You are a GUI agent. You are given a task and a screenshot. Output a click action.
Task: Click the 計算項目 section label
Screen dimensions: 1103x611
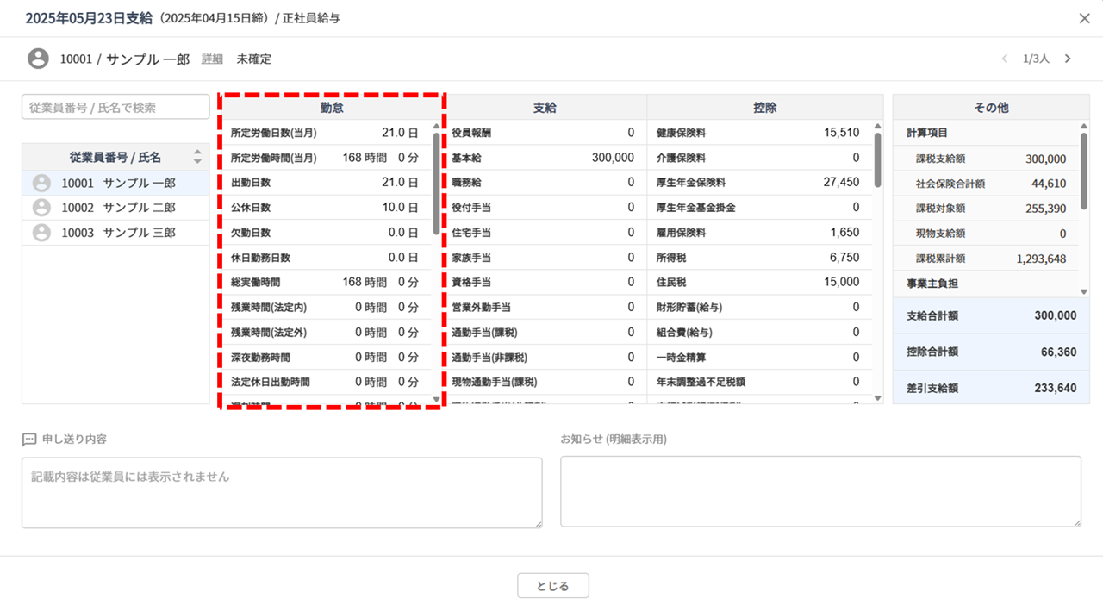click(927, 133)
